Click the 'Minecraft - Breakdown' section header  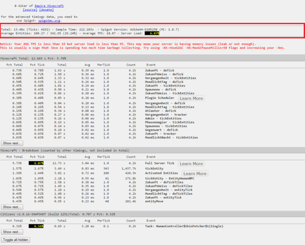152,150
